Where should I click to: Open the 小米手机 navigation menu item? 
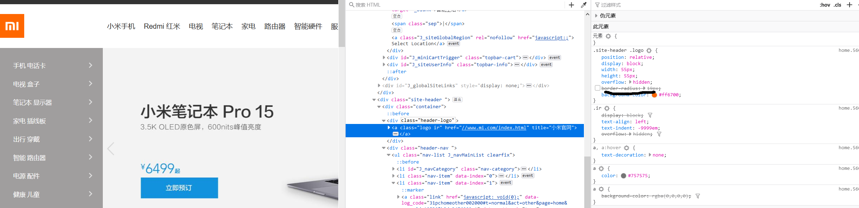[x=121, y=26]
